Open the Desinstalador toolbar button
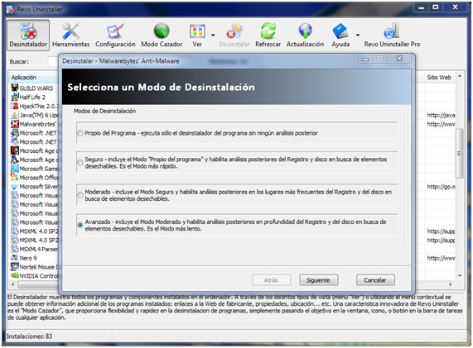This screenshot has height=348, width=473. click(x=28, y=36)
